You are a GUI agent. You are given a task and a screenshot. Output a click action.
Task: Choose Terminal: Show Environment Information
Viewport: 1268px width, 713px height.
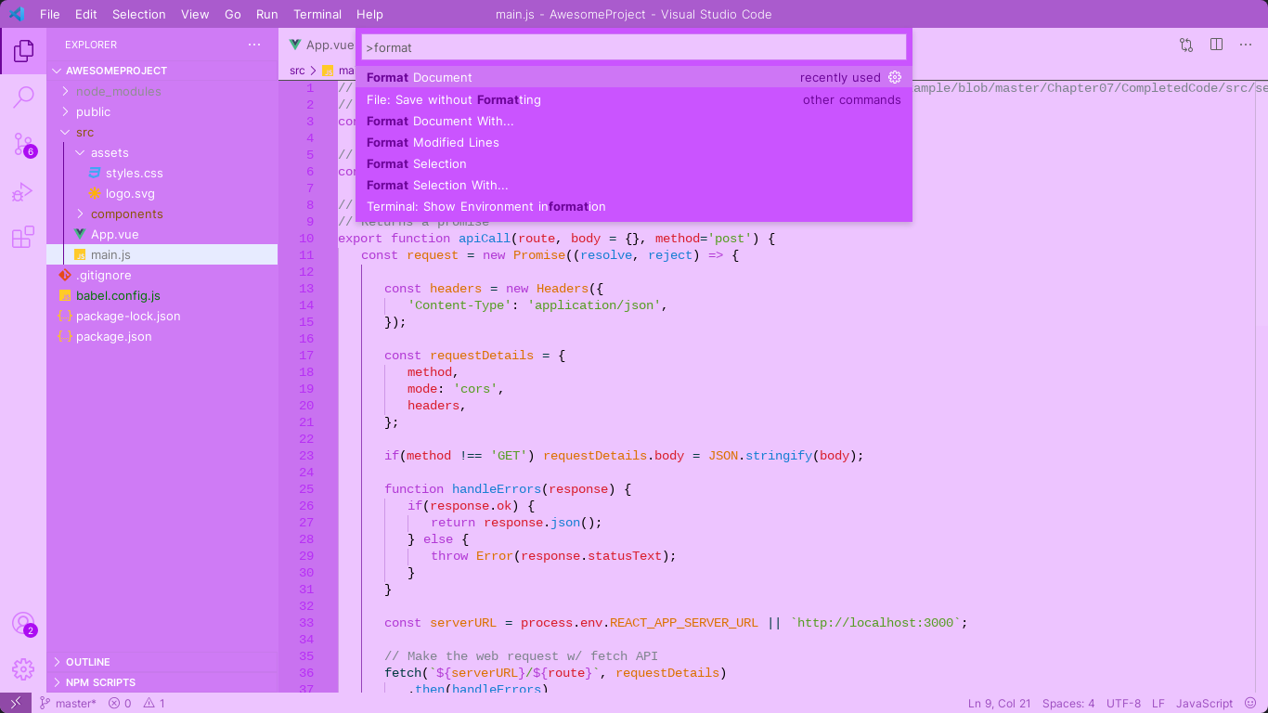633,206
